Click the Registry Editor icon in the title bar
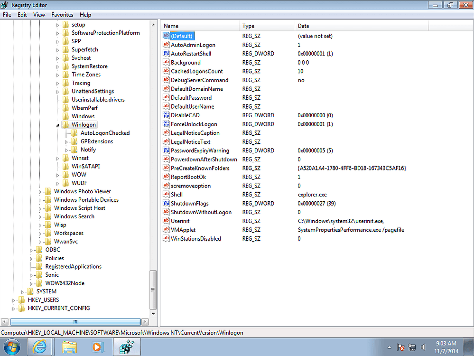Image resolution: width=474 pixels, height=356 pixels. coord(5,5)
